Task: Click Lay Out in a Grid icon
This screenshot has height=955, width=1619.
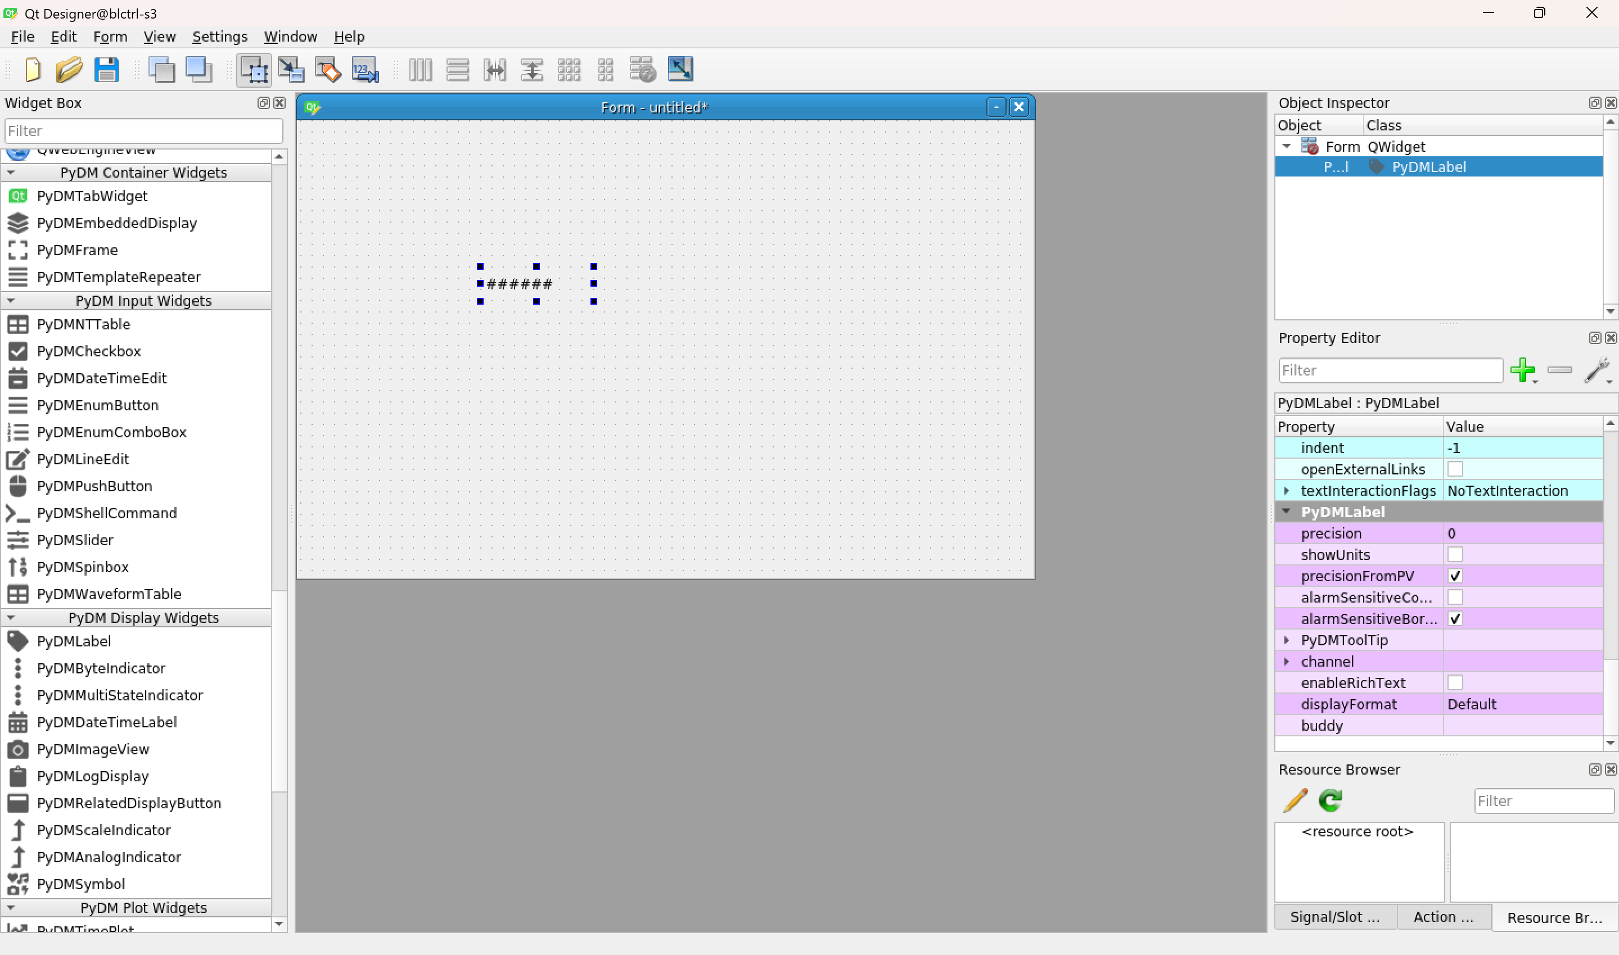Action: click(x=569, y=70)
